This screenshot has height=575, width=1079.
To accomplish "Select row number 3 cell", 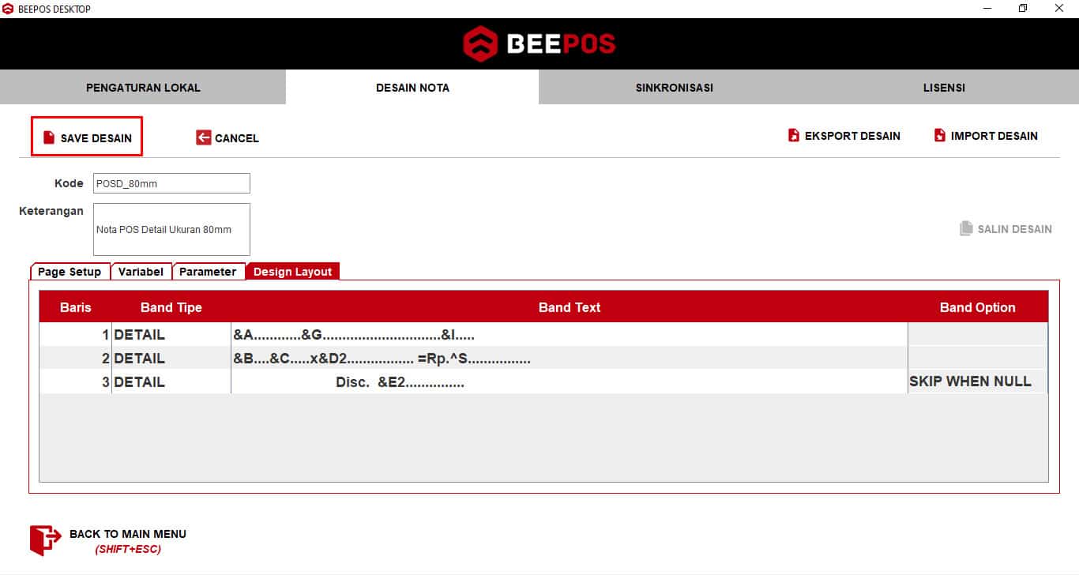I will [x=76, y=382].
